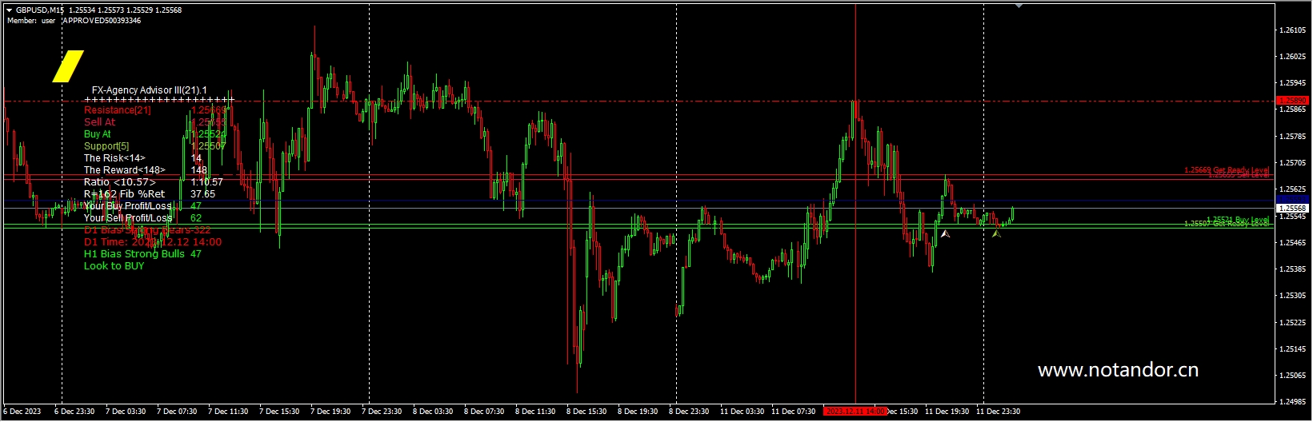Click 1.25945 on the price axis
1313x422 pixels.
pyautogui.click(x=1293, y=83)
